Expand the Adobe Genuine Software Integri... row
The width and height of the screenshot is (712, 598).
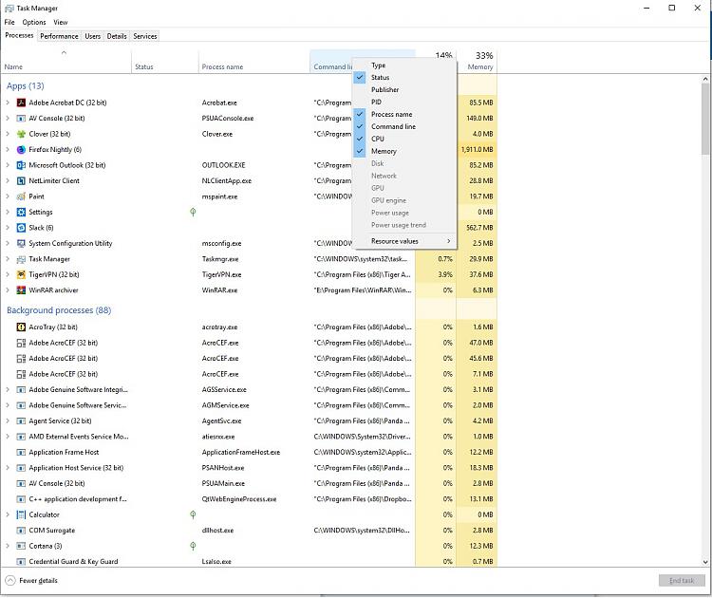click(x=8, y=389)
